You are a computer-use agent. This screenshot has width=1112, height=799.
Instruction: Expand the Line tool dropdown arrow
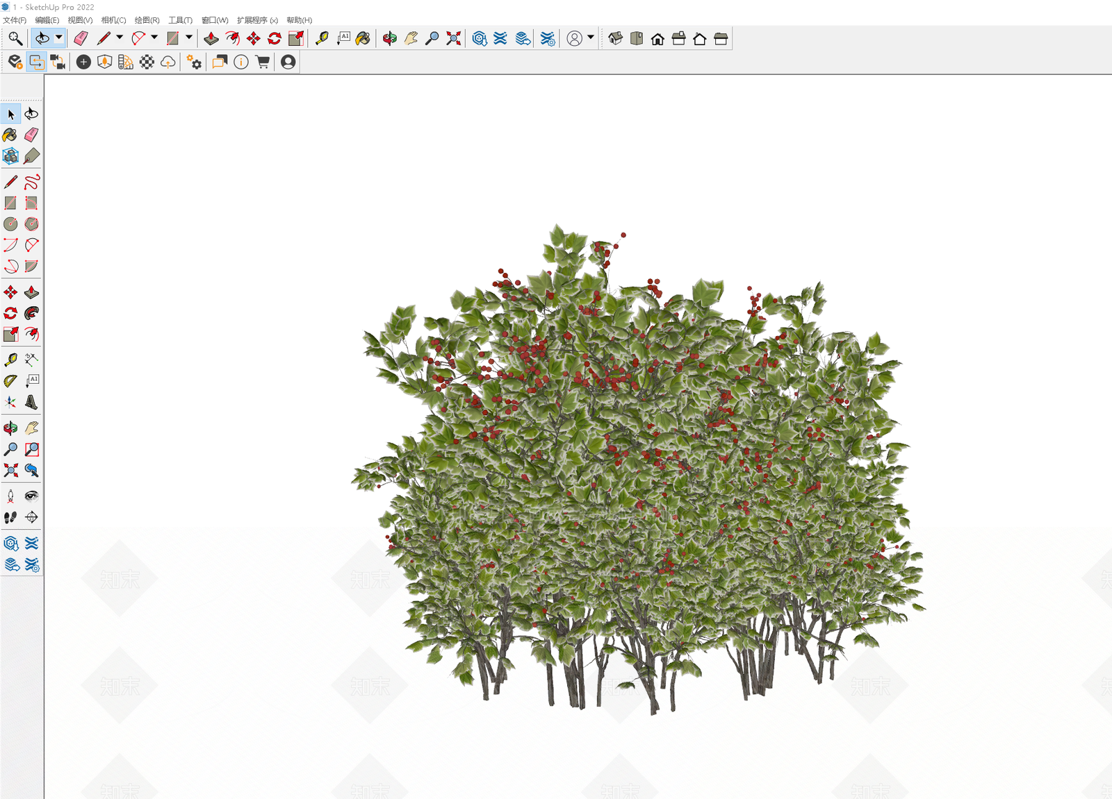pos(120,37)
